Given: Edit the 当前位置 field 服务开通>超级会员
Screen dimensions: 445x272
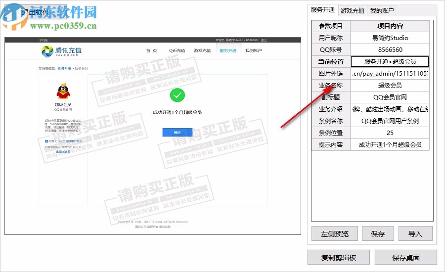Looking at the screenshot, I should pyautogui.click(x=390, y=62).
